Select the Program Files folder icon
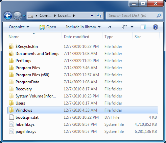The width and height of the screenshot is (166, 143). click(11, 68)
